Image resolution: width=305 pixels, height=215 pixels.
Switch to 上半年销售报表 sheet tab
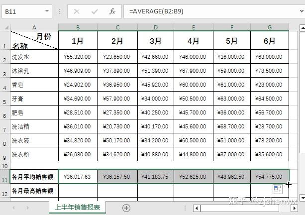[78, 207]
